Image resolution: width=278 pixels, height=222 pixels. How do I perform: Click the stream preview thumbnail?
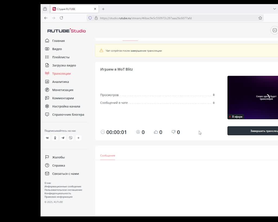tap(253, 97)
